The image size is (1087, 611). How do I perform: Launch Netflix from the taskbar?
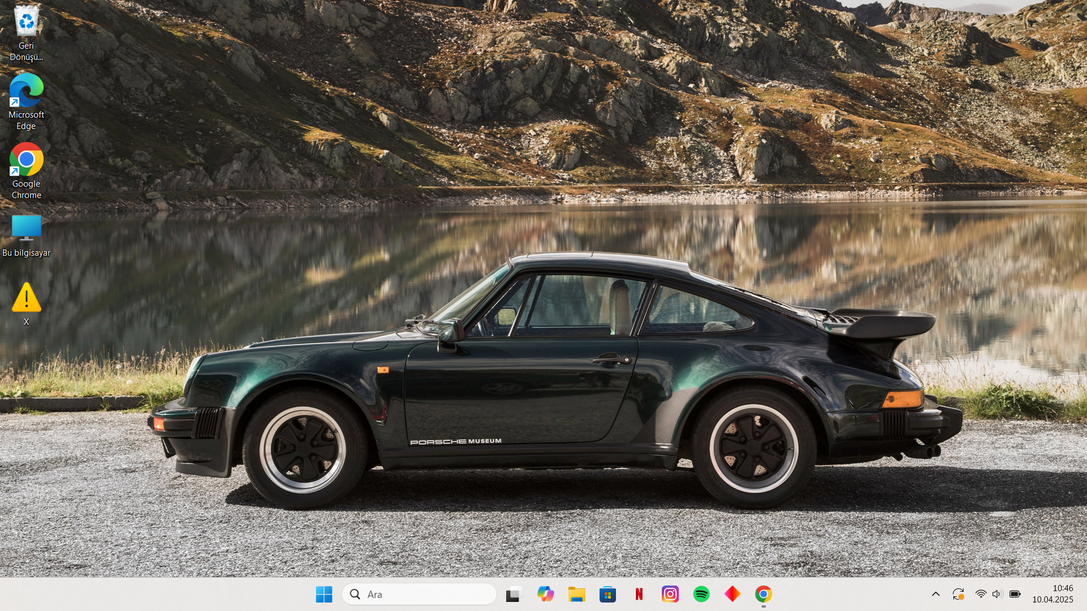pos(639,594)
